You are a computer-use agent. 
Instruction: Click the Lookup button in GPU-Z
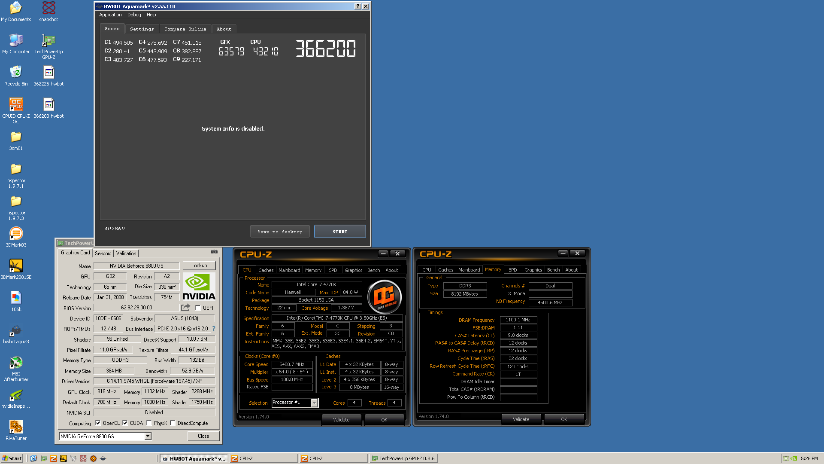pyautogui.click(x=199, y=266)
